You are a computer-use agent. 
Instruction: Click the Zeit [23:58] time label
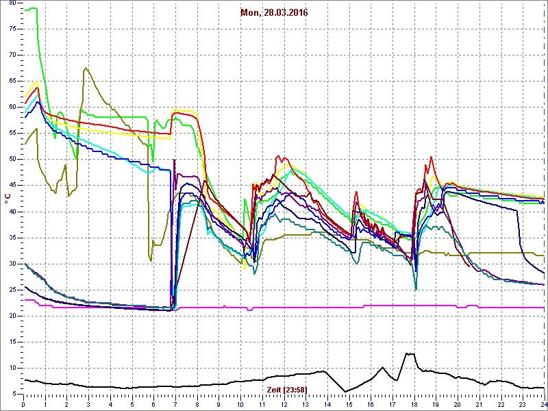pyautogui.click(x=287, y=389)
